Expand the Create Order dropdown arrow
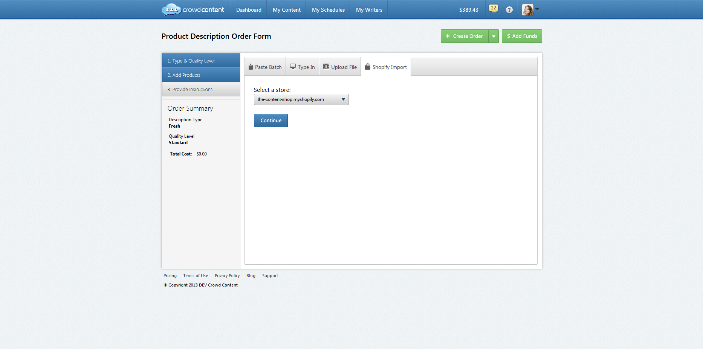 point(494,36)
